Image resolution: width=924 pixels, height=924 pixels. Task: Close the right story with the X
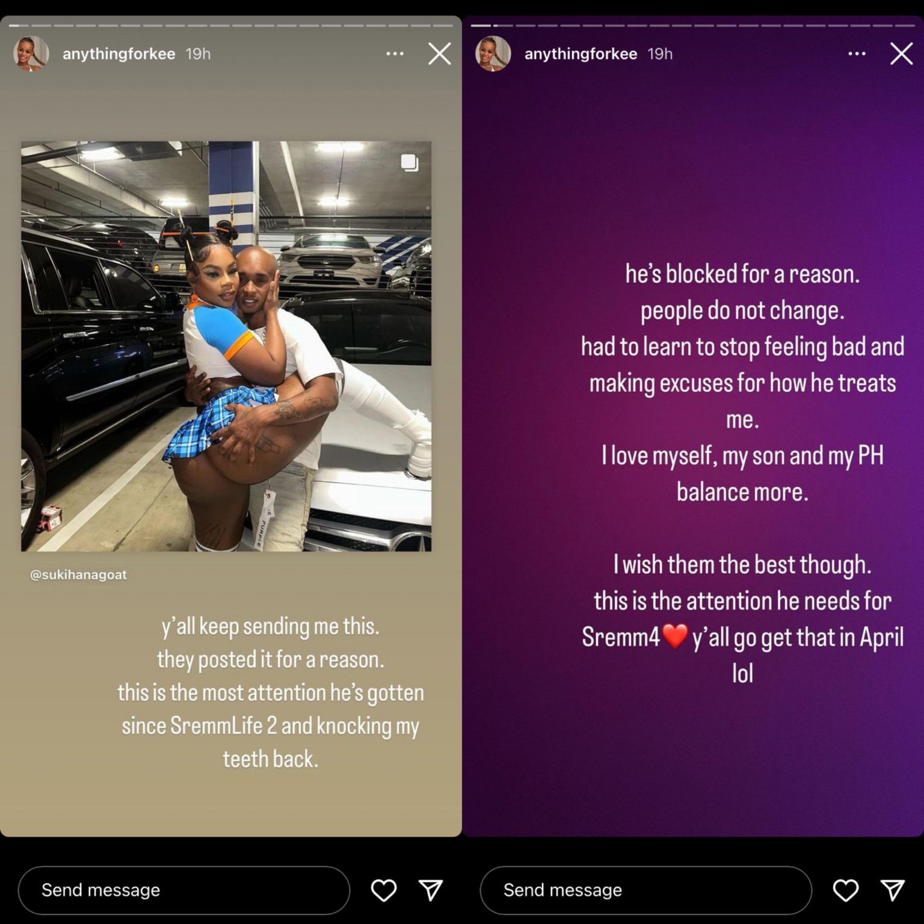[x=902, y=54]
